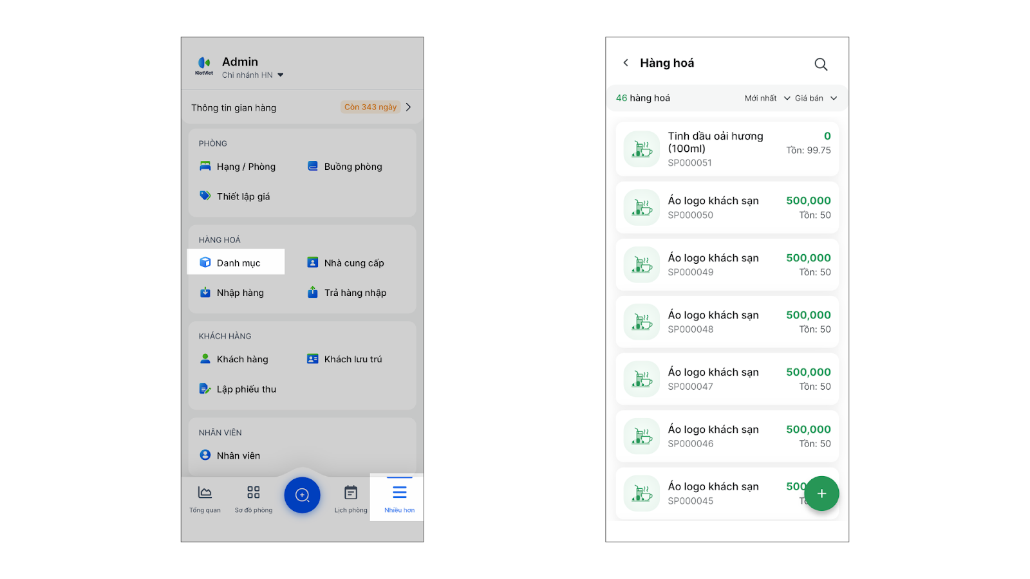Viewport: 1030px width, 579px height.
Task: Open the Mới nhất sort dropdown
Action: (767, 98)
